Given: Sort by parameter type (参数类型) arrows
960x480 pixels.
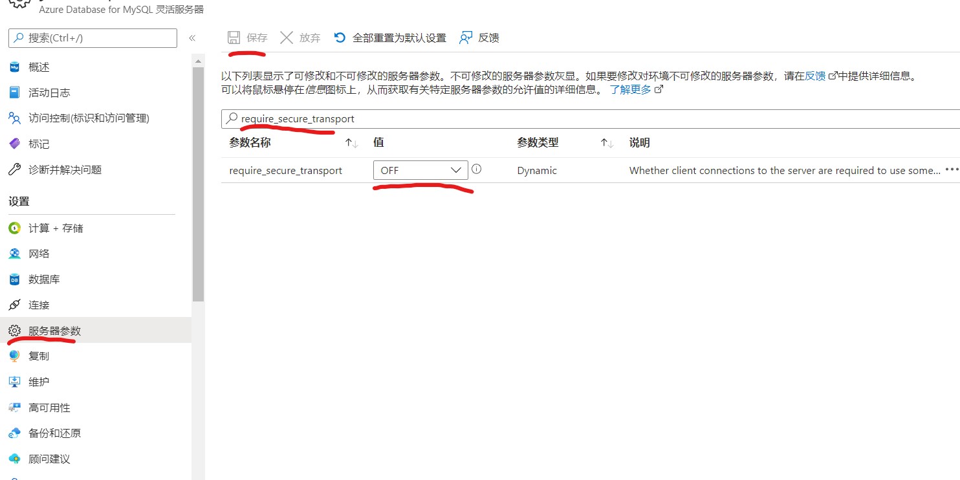Looking at the screenshot, I should coord(607,142).
